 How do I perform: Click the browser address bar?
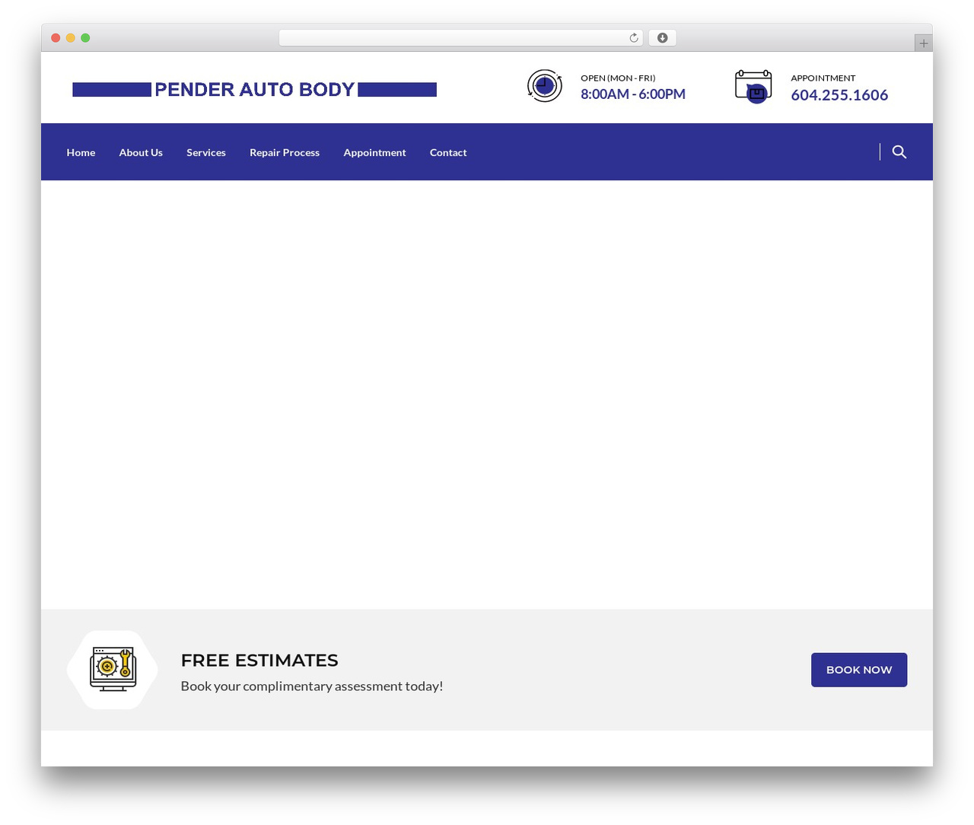pos(461,38)
